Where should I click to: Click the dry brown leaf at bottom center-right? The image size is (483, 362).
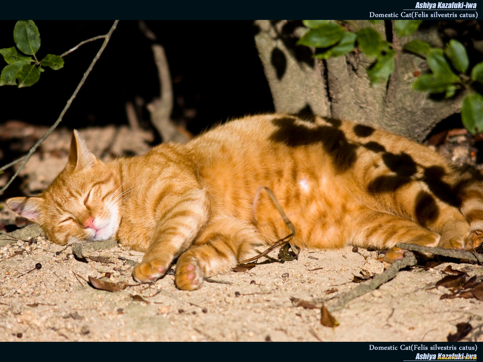(x=328, y=317)
